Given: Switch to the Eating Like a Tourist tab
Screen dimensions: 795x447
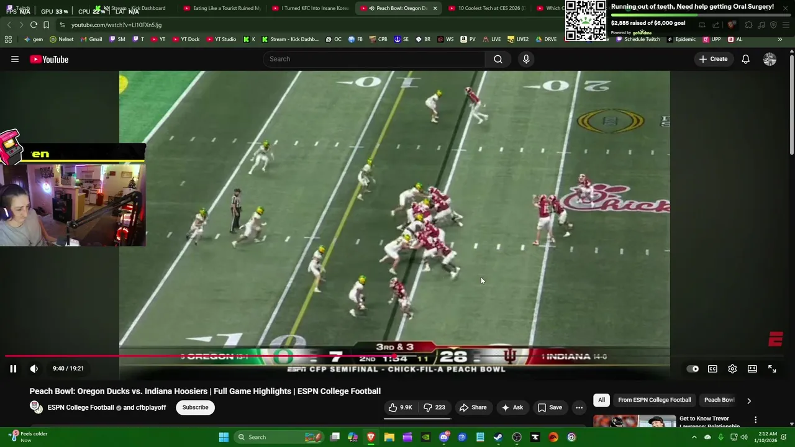Looking at the screenshot, I should tap(222, 8).
